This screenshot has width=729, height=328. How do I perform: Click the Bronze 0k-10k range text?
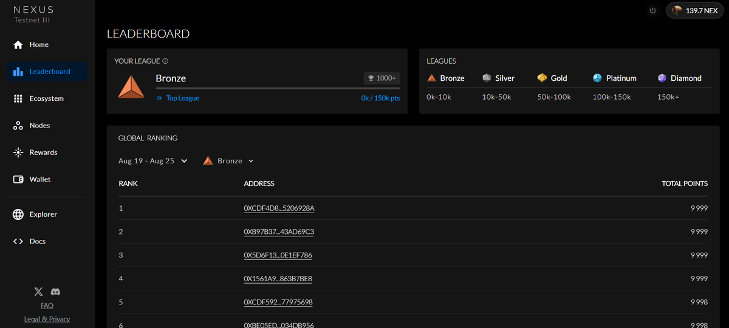click(x=439, y=97)
